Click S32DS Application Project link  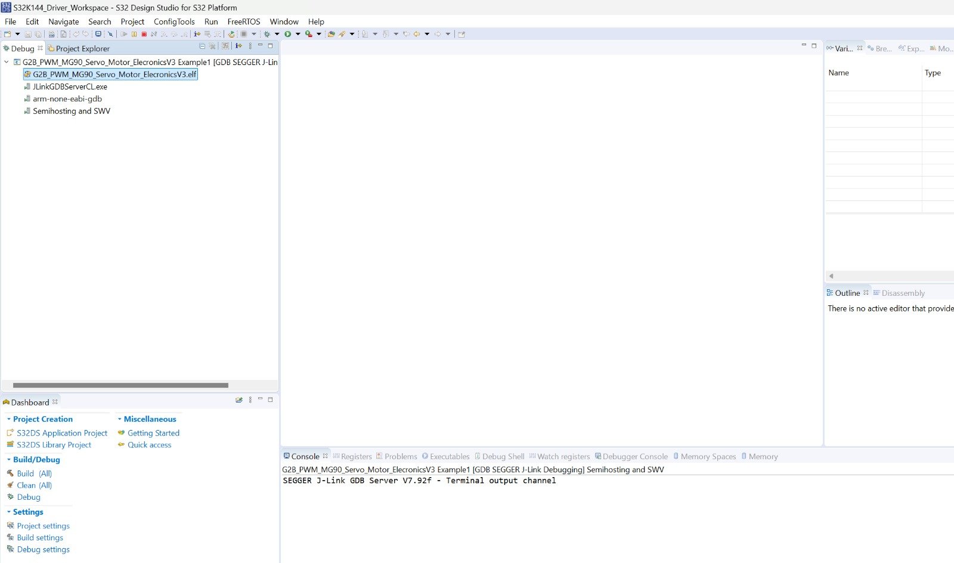[x=62, y=433]
